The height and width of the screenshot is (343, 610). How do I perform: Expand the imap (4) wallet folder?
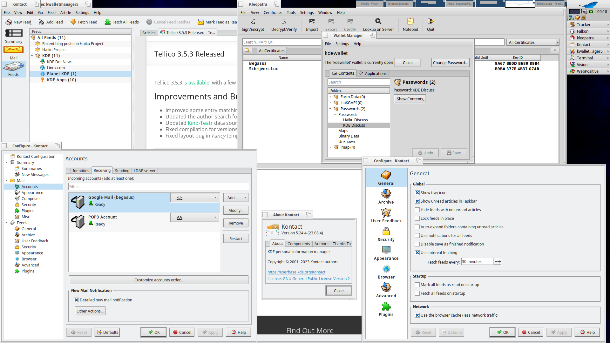point(330,147)
